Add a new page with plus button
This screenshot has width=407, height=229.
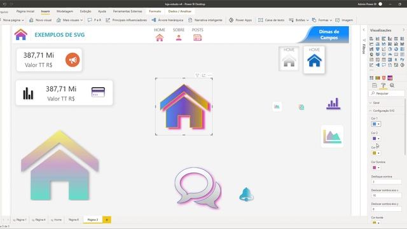pyautogui.click(x=107, y=219)
